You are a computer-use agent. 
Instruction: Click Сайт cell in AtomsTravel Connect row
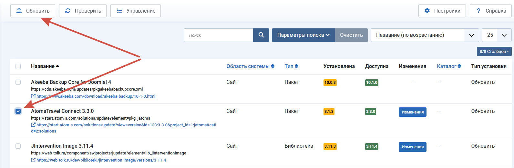click(232, 111)
